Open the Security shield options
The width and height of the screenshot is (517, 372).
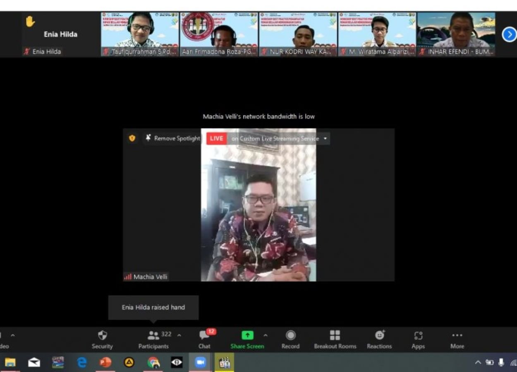(102, 339)
